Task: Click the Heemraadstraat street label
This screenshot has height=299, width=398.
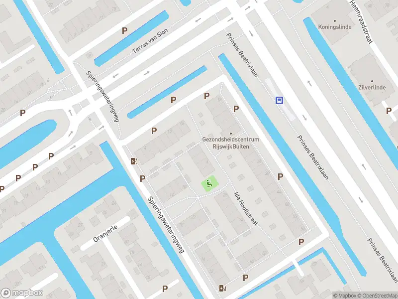Action: 361,21
